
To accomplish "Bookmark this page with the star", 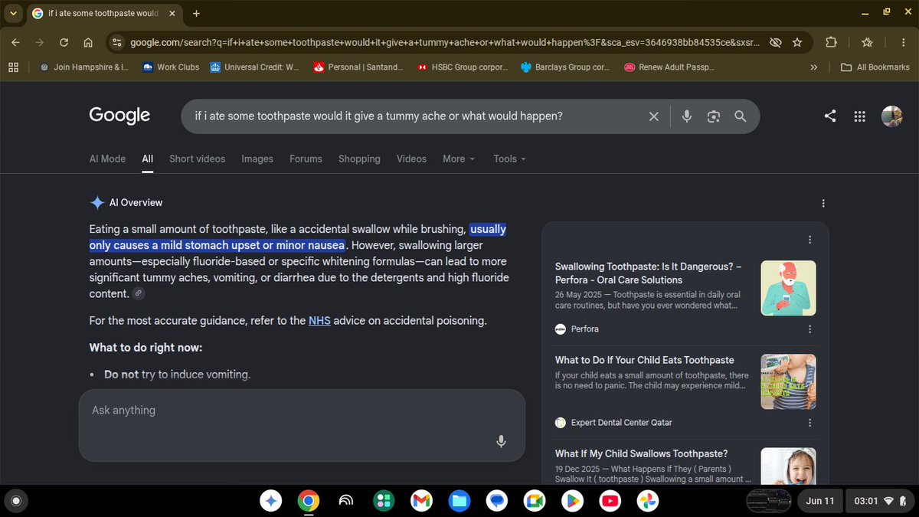I will (797, 43).
